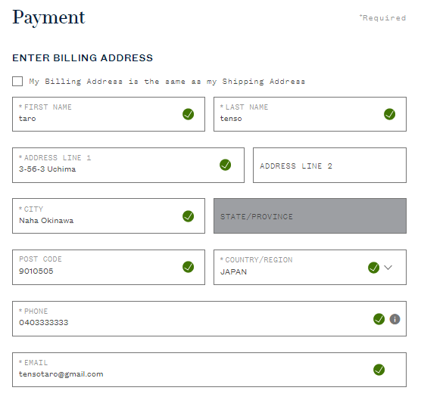Image resolution: width=421 pixels, height=403 pixels.
Task: Open the Country/Region select showing JAPAN
Action: [x=310, y=268]
